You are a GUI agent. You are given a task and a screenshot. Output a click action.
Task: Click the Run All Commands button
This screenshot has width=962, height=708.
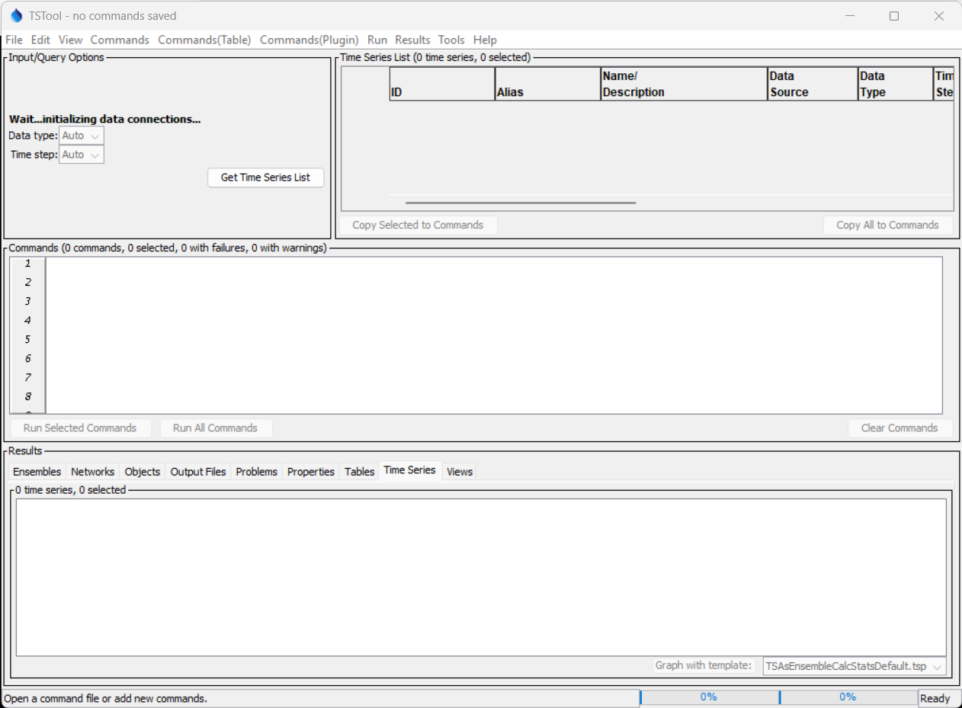coord(216,428)
